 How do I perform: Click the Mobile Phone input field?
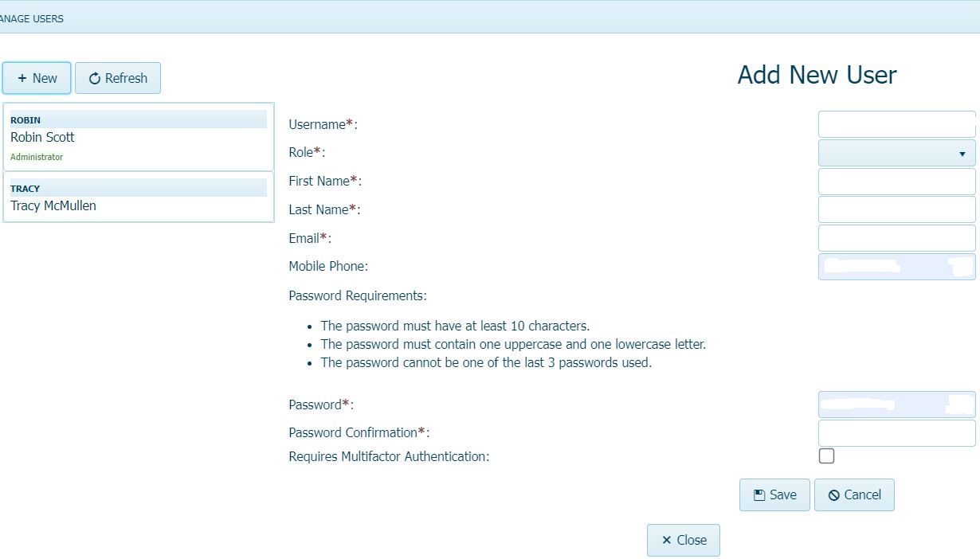coord(896,266)
